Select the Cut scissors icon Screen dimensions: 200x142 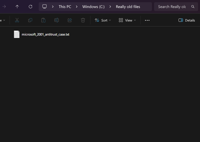[x=17, y=20]
